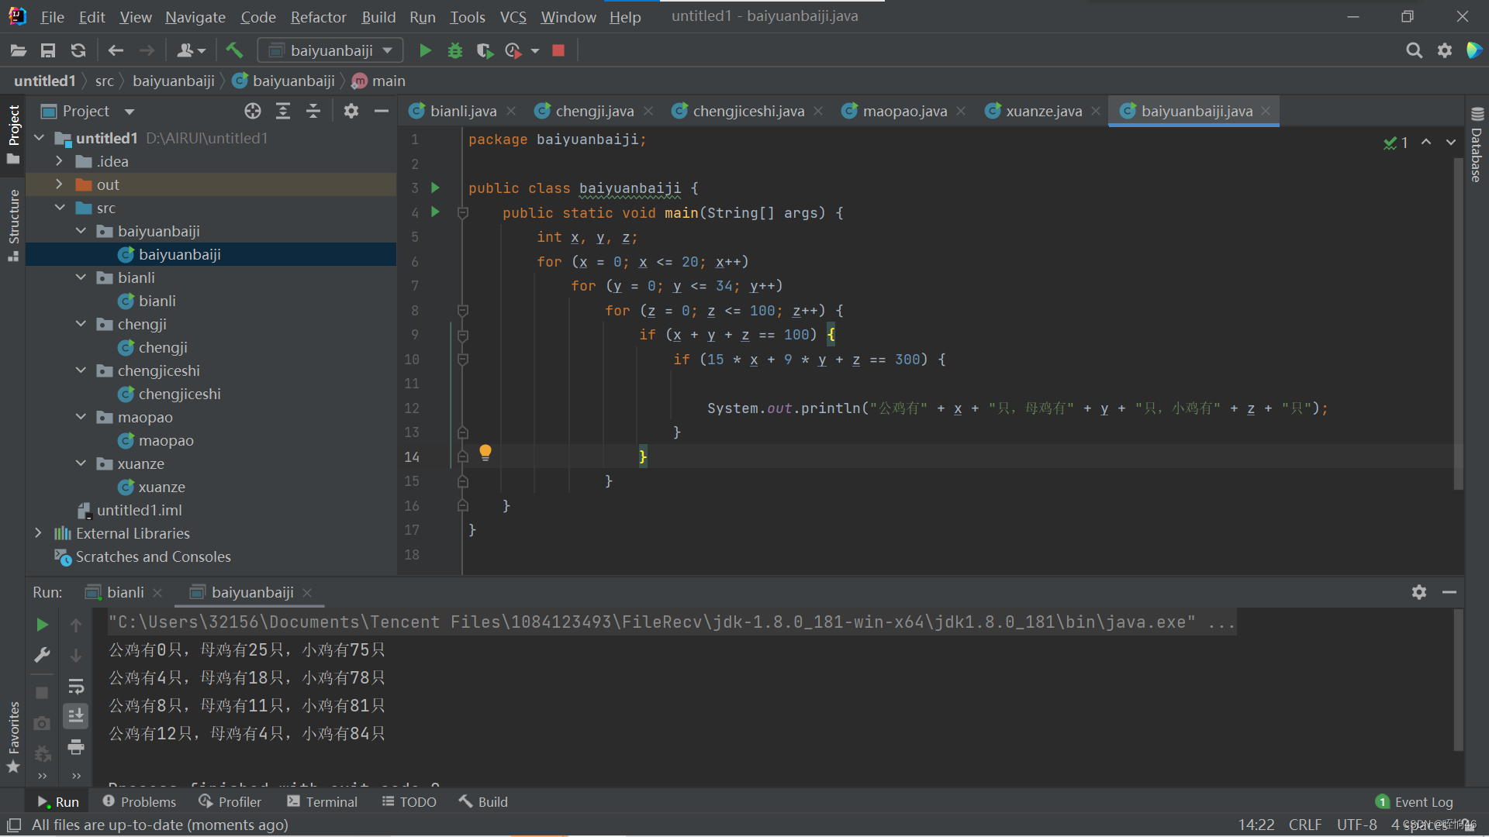Switch to the maopao.java editor tab
The height and width of the screenshot is (837, 1489).
[904, 111]
